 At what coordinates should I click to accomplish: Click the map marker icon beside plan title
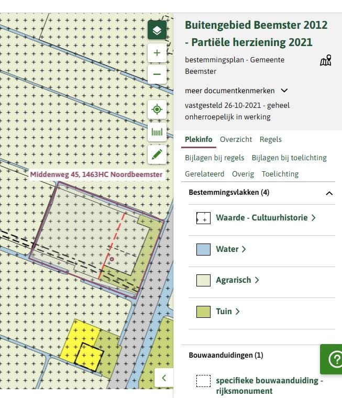(x=326, y=61)
